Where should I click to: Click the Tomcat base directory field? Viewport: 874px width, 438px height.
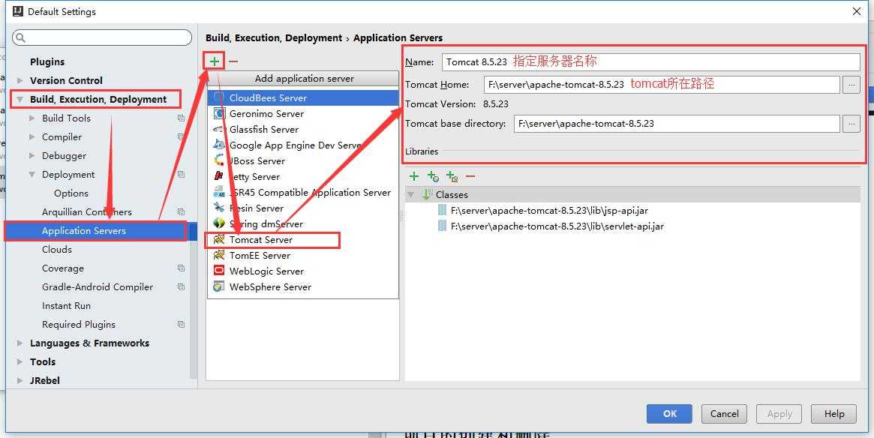(x=677, y=124)
